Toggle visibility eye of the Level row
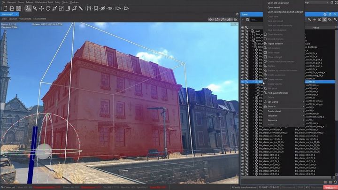Viewport: 338px width, 190px height. [x=243, y=31]
